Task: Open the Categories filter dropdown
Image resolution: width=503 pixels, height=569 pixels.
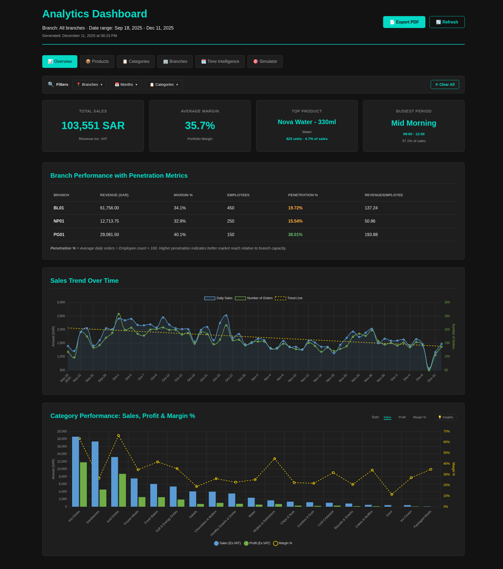Action: (164, 84)
